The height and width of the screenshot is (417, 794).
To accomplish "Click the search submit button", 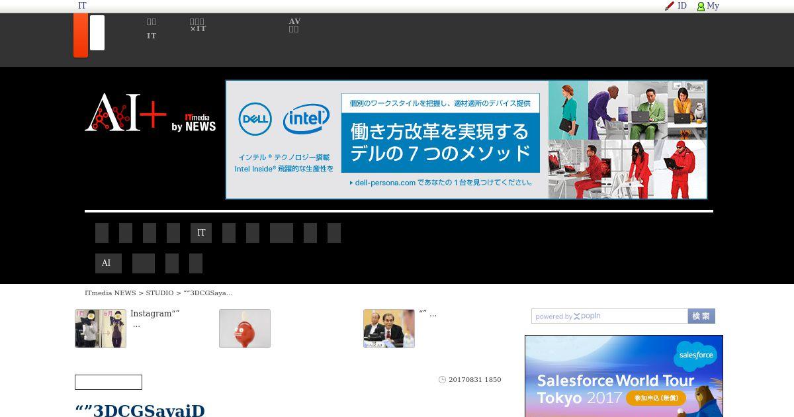I will pos(701,316).
